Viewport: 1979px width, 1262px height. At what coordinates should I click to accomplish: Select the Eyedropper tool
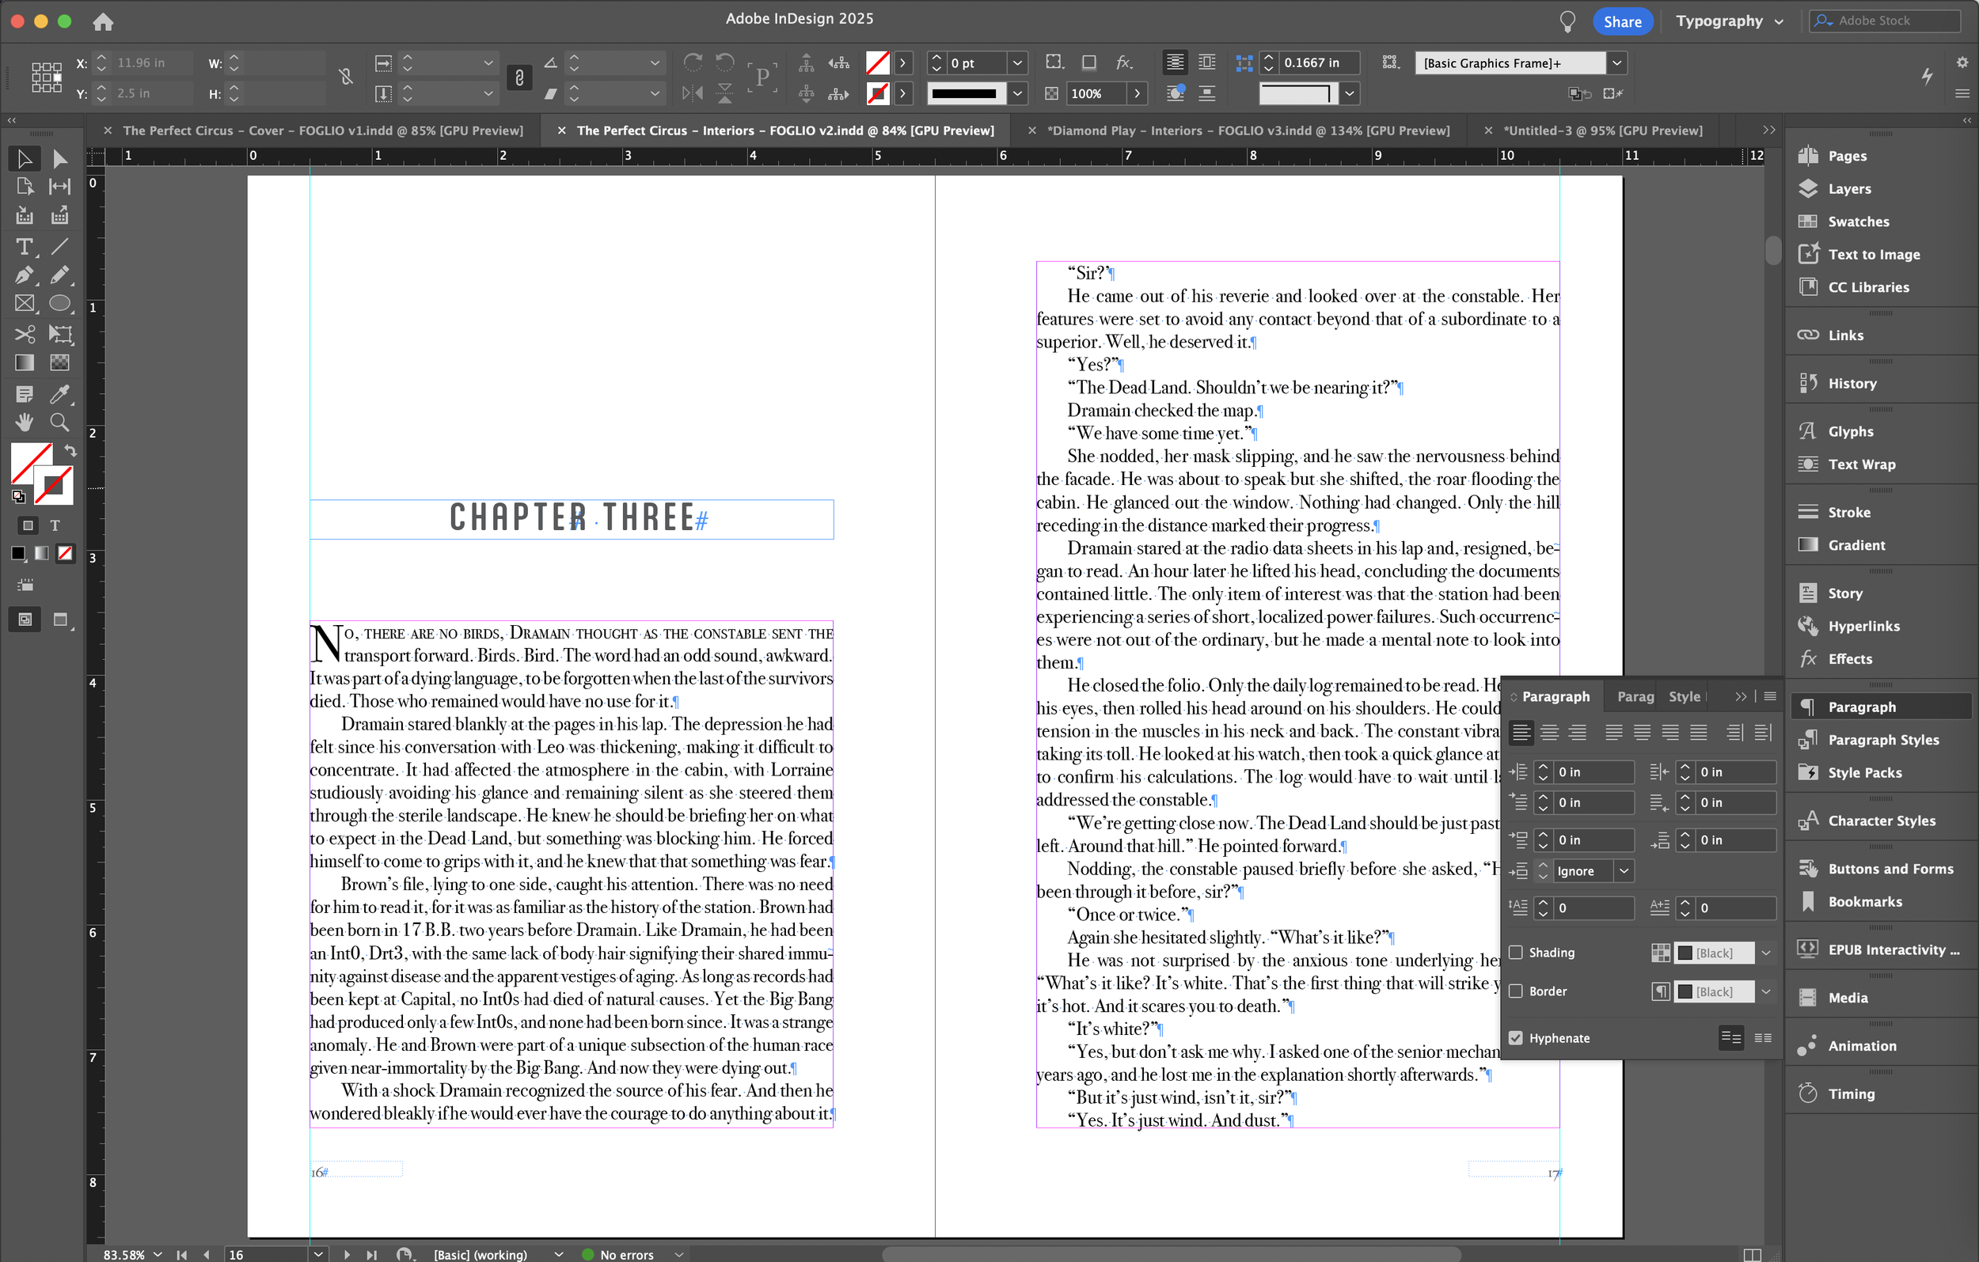pos(59,394)
